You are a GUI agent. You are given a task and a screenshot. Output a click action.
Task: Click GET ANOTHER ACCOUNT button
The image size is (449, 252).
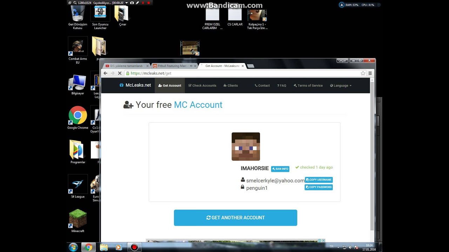pyautogui.click(x=235, y=218)
